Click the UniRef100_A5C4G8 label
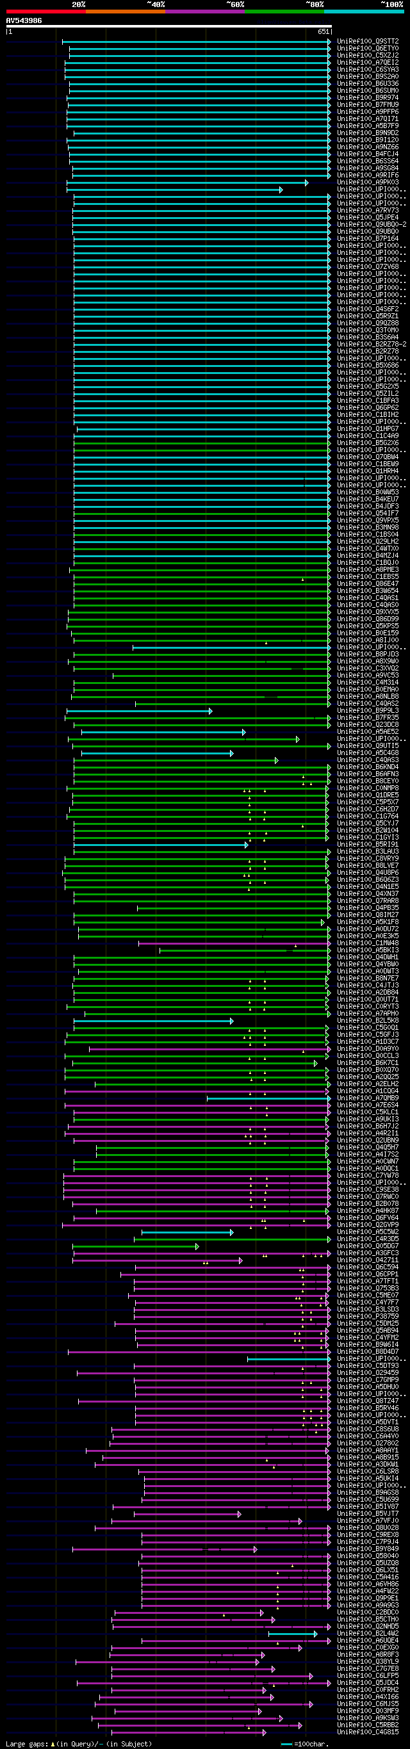Viewport: 410px width, 1749px height. point(367,753)
